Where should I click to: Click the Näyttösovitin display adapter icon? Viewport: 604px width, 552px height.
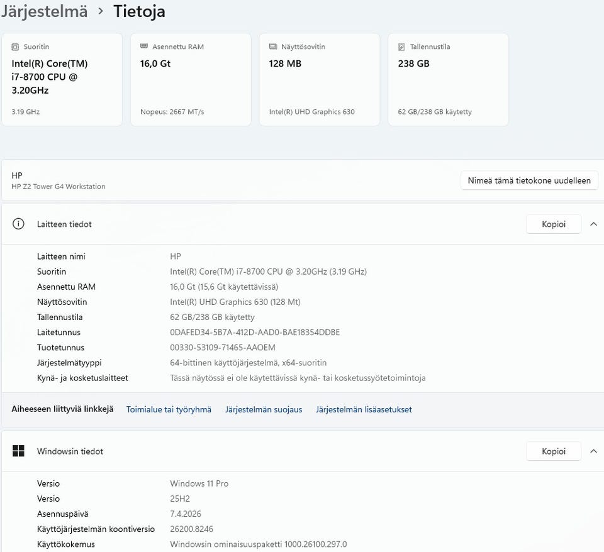click(x=272, y=47)
